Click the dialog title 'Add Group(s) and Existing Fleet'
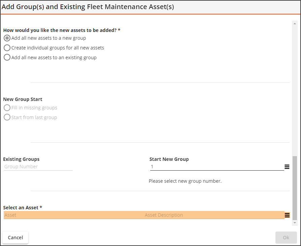This screenshot has height=246, width=301. (x=88, y=7)
